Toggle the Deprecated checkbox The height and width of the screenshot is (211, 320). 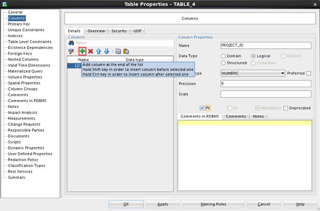click(x=286, y=108)
